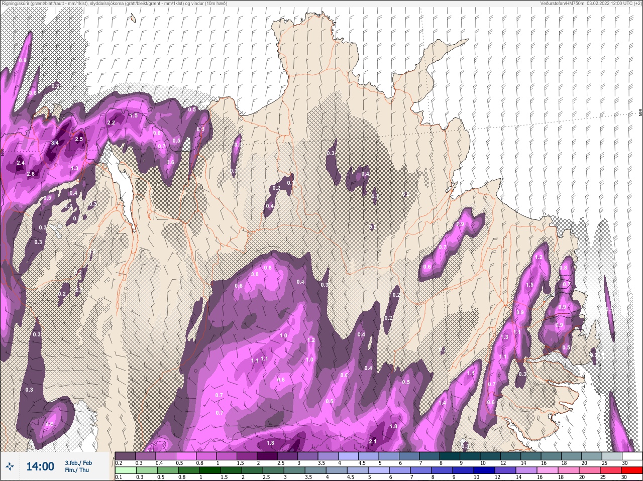Image resolution: width=643 pixels, height=481 pixels.
Task: Click the 1.4 precipitation value on the map
Action: pyautogui.click(x=443, y=403)
